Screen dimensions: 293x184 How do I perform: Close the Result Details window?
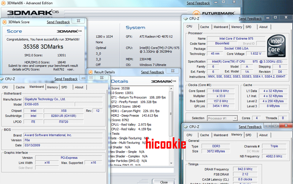click(x=173, y=71)
